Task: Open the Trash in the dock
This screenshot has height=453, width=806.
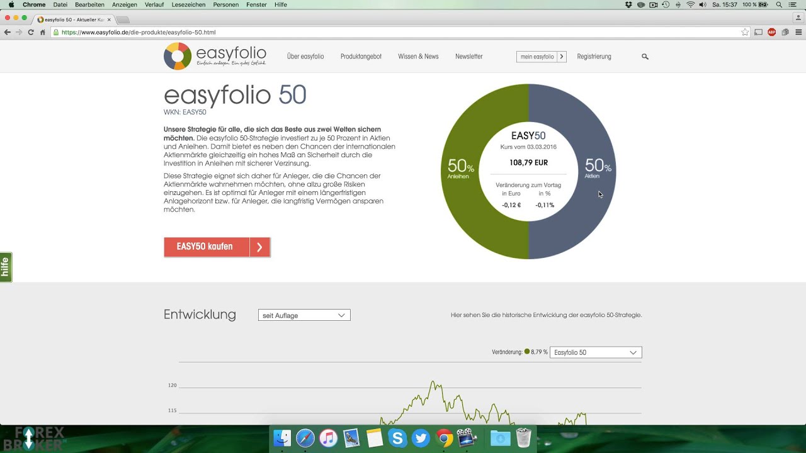Action: pyautogui.click(x=524, y=437)
